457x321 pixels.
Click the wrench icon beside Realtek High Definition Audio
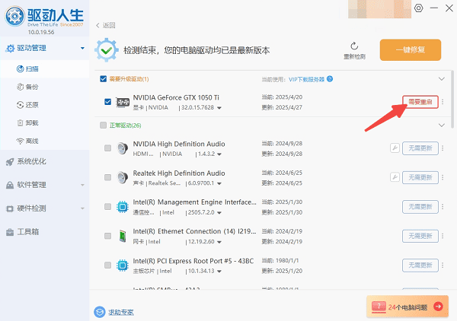pyautogui.click(x=395, y=177)
